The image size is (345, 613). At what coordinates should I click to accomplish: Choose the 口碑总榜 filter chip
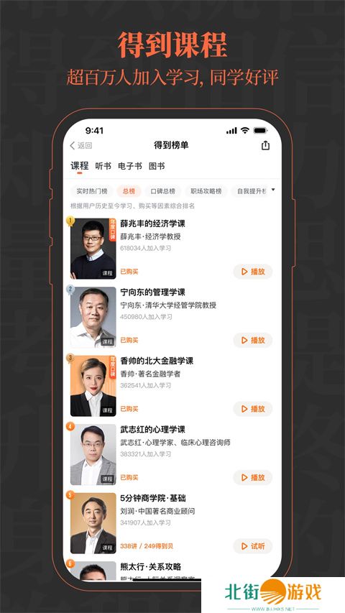(x=163, y=191)
